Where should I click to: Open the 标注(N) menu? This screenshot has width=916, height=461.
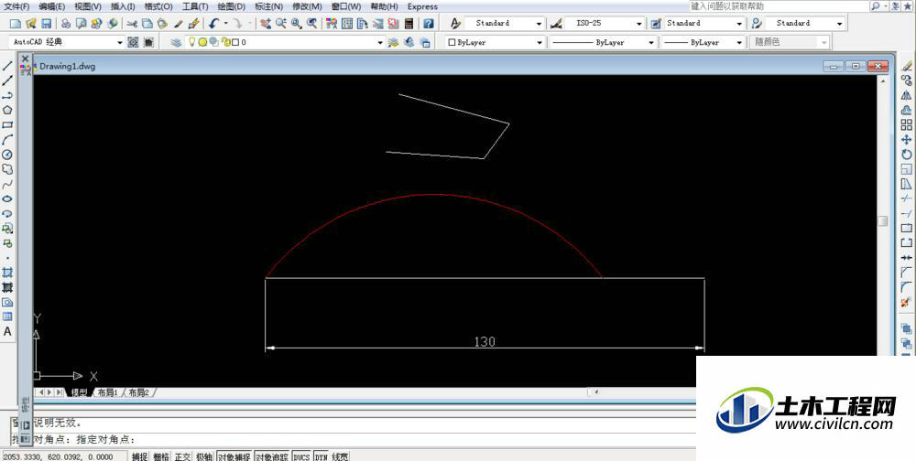point(268,6)
